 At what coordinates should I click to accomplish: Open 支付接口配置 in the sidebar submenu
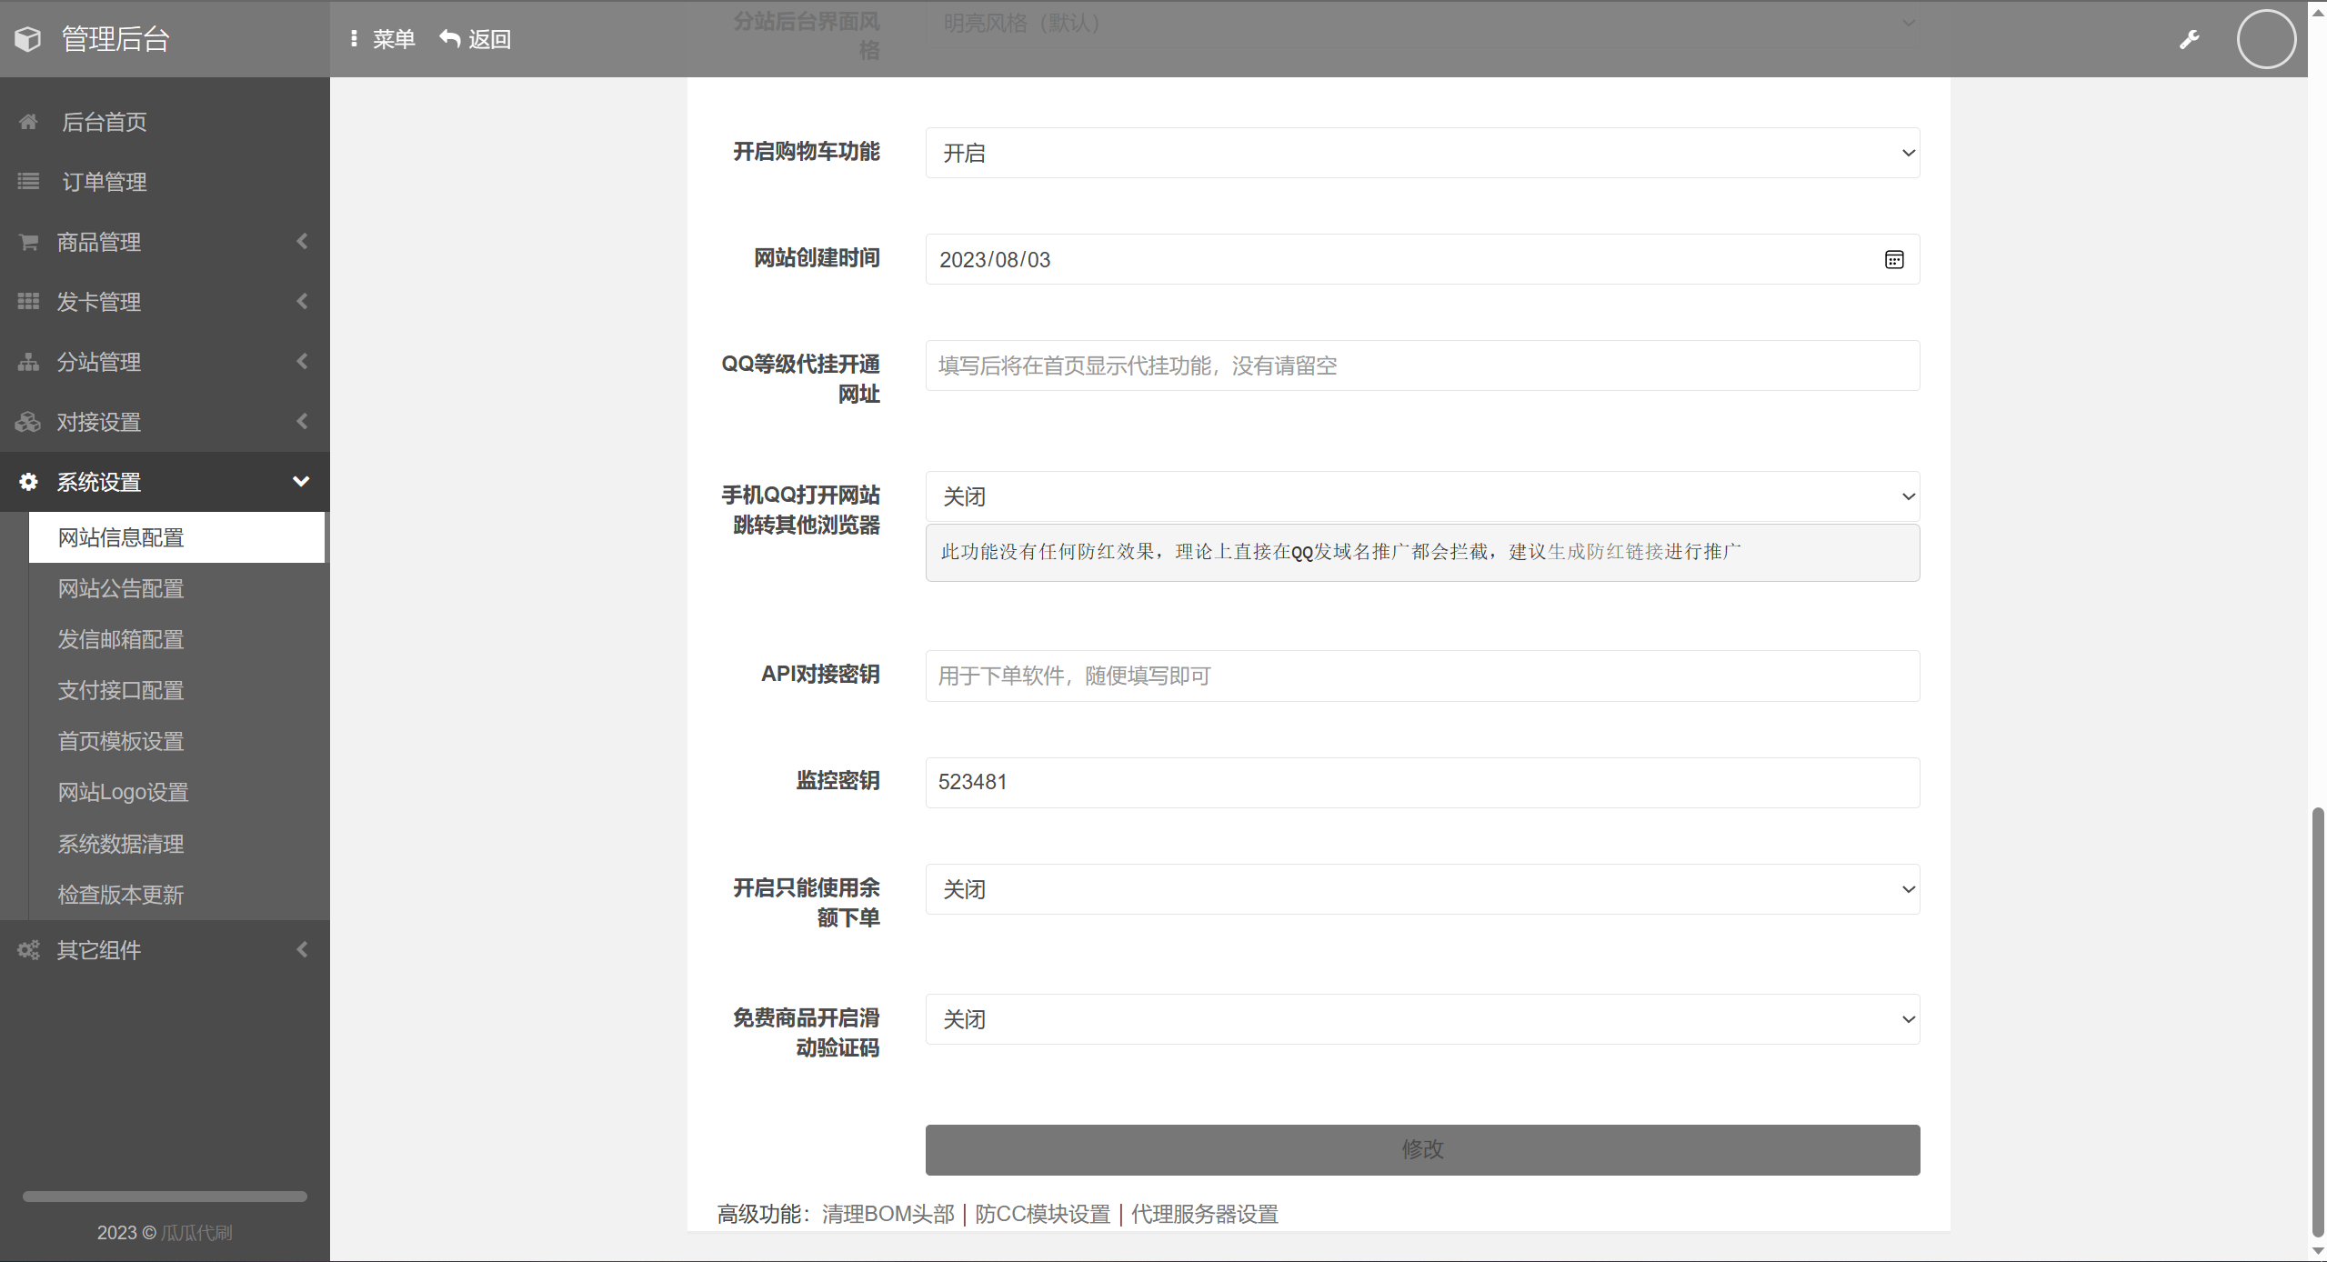coord(121,690)
